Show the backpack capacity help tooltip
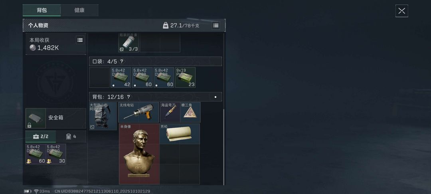 128,97
